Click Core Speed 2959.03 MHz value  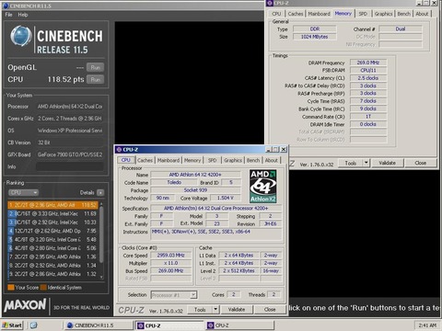[x=170, y=256]
